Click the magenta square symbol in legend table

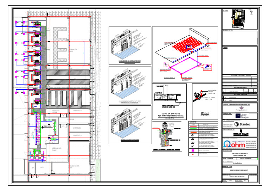pos(193,150)
